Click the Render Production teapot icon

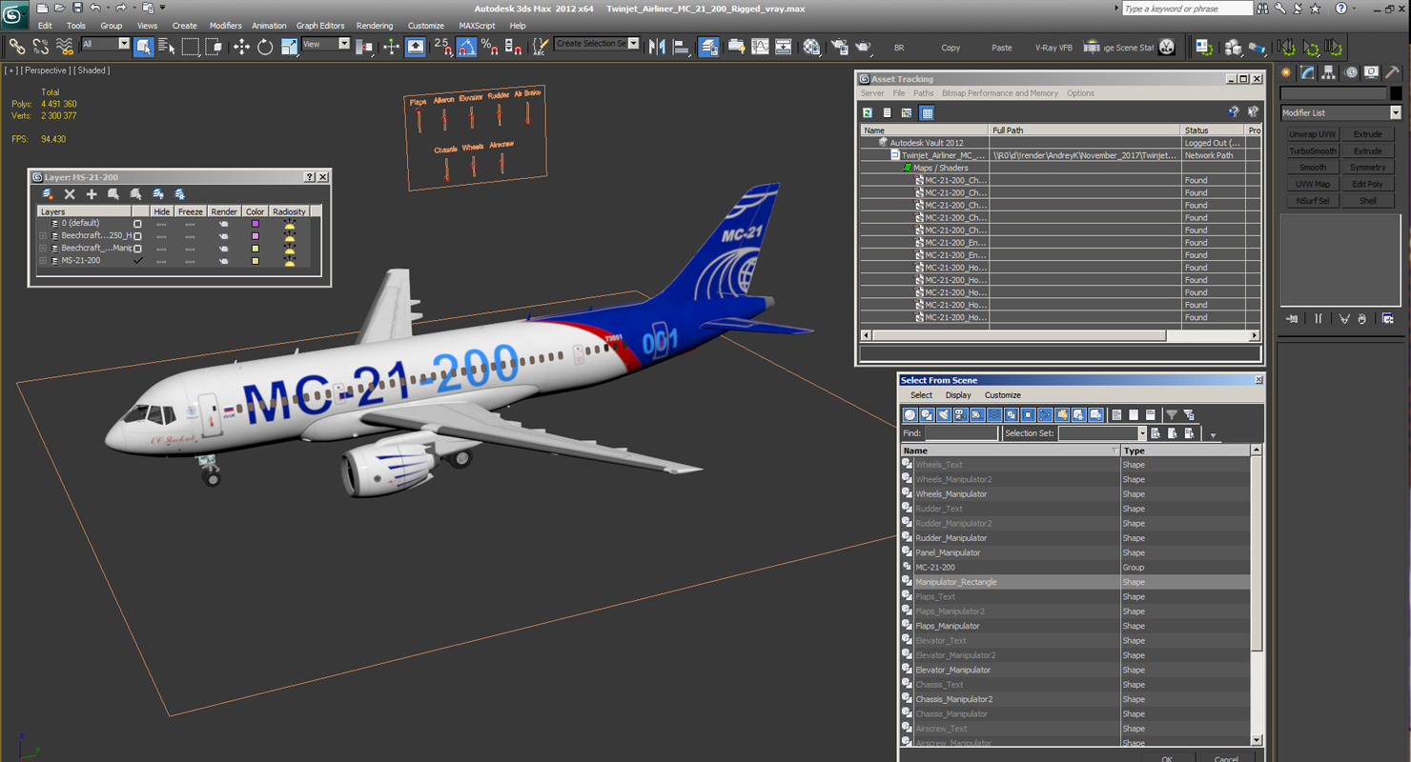863,46
